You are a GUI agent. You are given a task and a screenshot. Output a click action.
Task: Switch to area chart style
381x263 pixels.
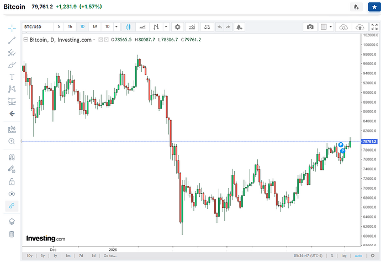pos(142,26)
